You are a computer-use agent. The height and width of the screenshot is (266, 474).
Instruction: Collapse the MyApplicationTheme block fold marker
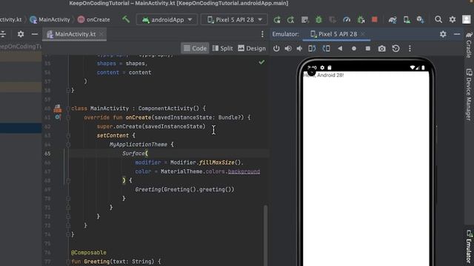(x=68, y=145)
